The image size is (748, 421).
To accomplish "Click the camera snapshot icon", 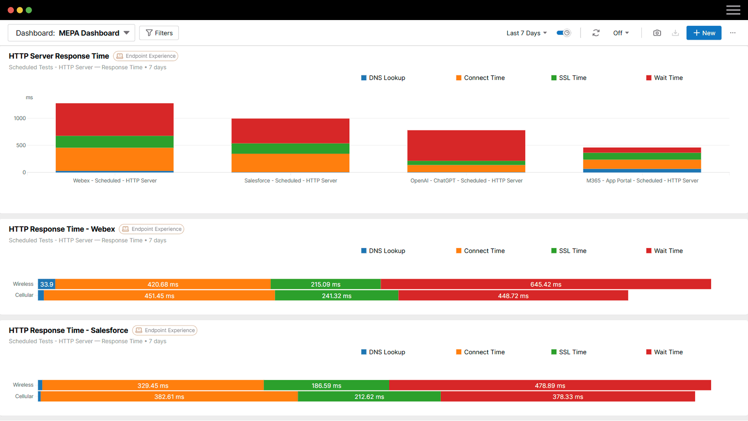I will click(657, 33).
